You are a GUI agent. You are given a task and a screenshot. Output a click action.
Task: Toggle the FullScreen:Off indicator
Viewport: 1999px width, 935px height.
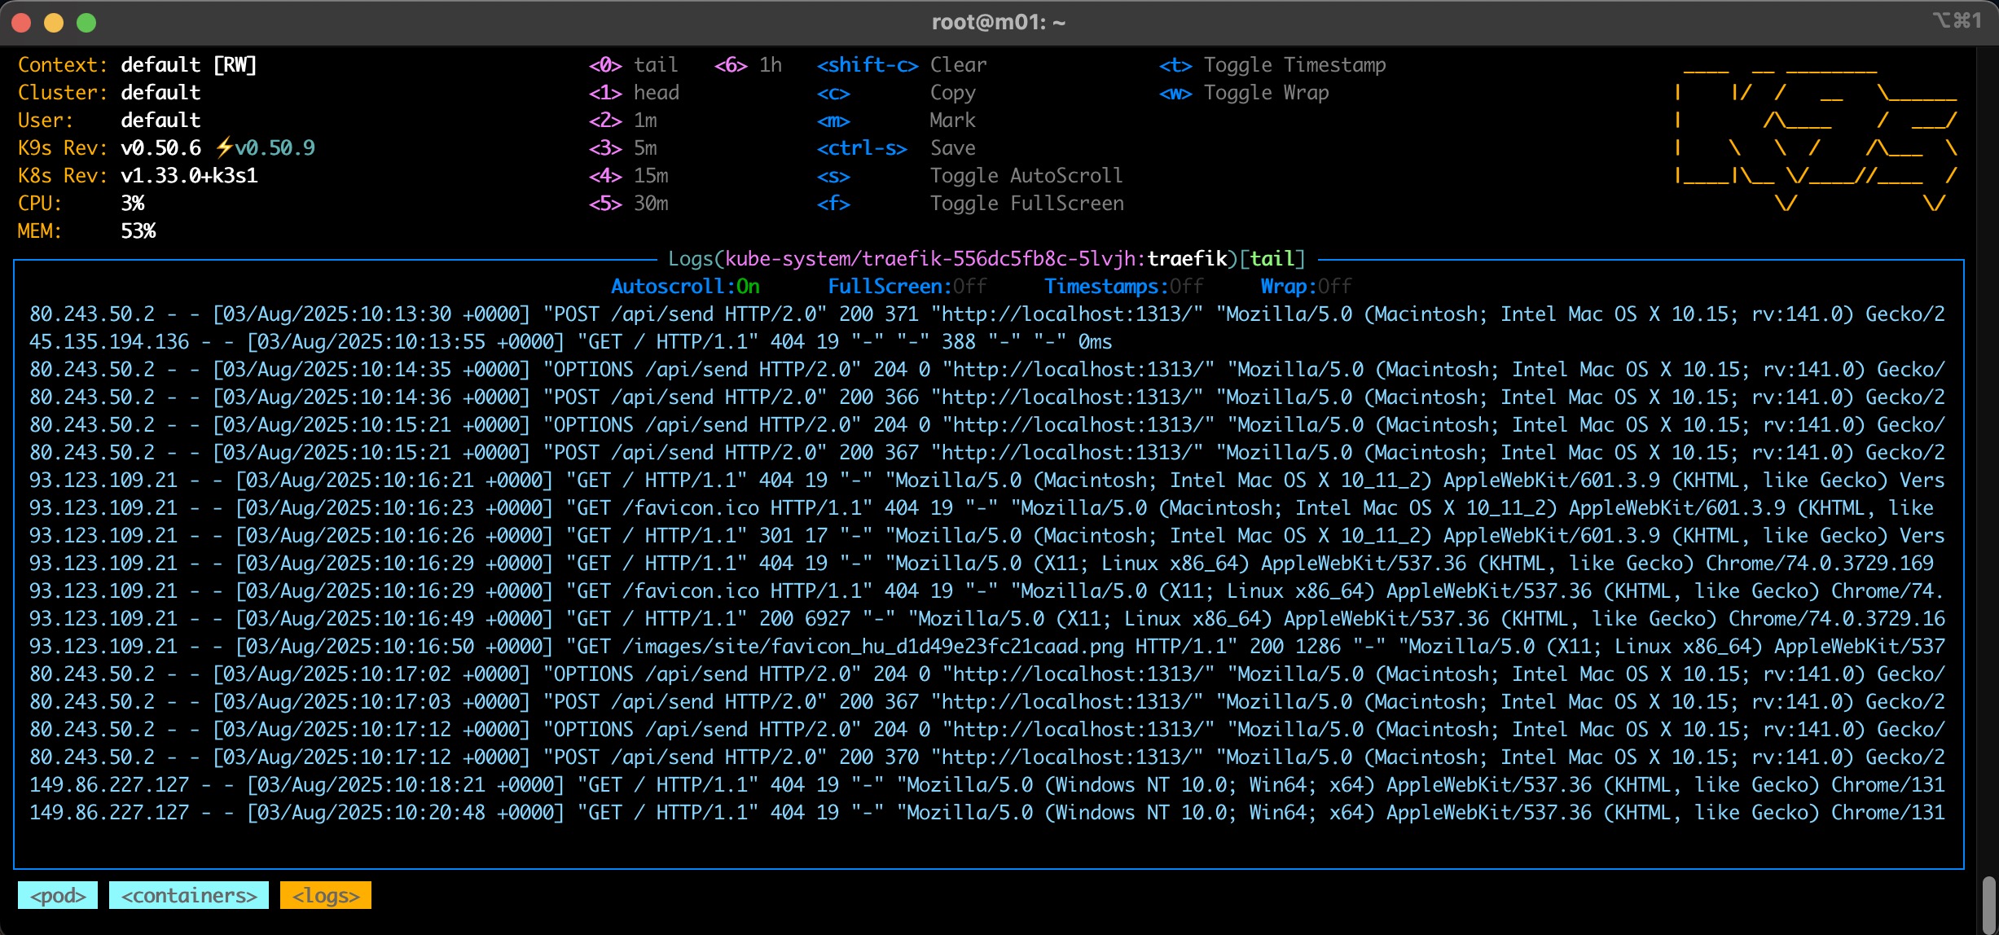[x=907, y=287]
